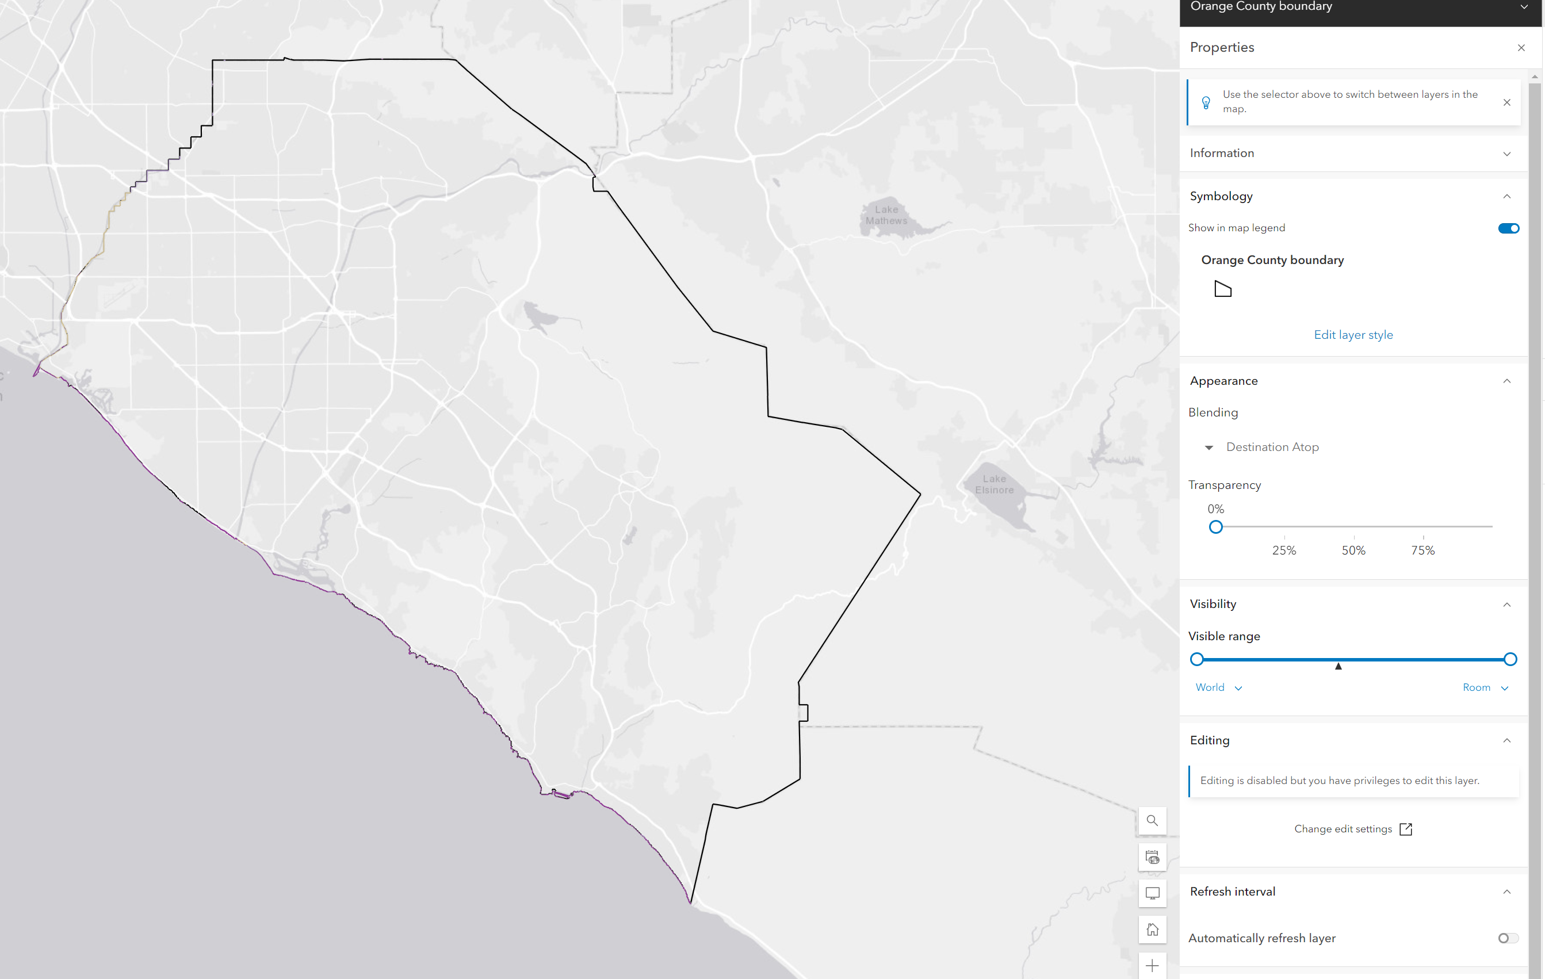
Task: Enable Automatically refresh layer
Action: click(1508, 938)
